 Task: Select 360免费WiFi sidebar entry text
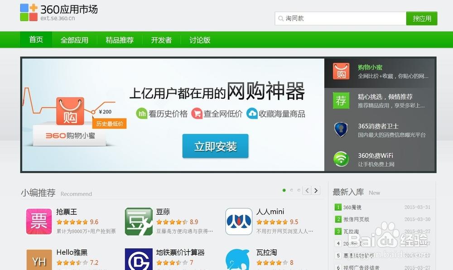click(376, 156)
